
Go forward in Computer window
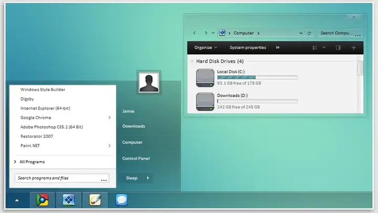[206, 33]
